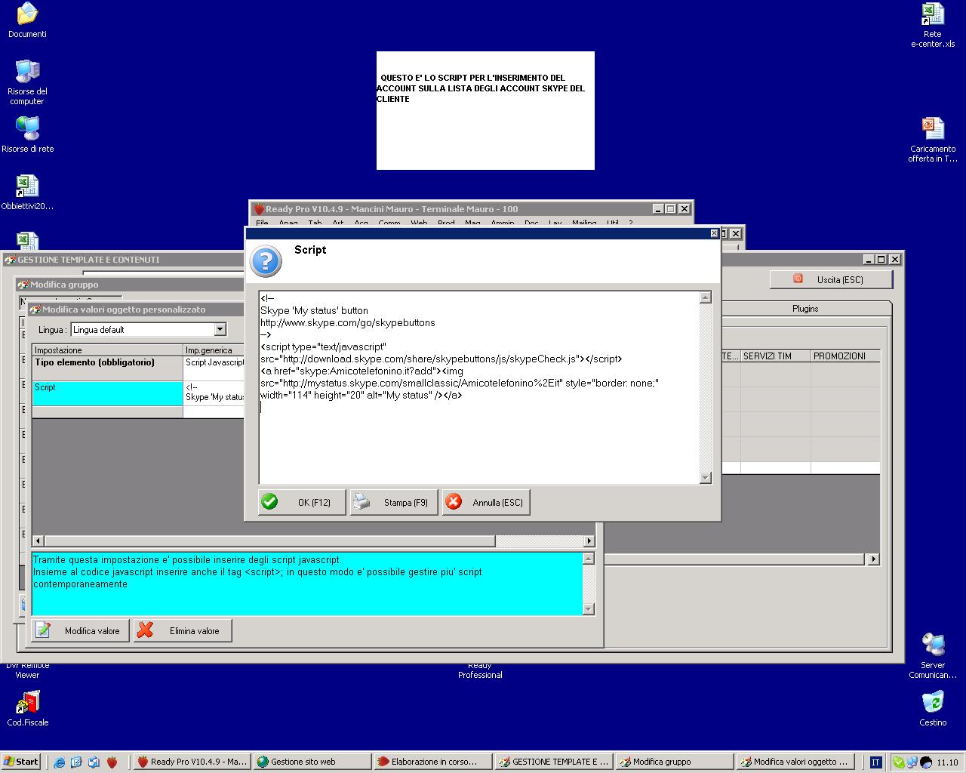Viewport: 966px width, 773px height.
Task: Close the Script dialog with the X button
Action: 714,233
